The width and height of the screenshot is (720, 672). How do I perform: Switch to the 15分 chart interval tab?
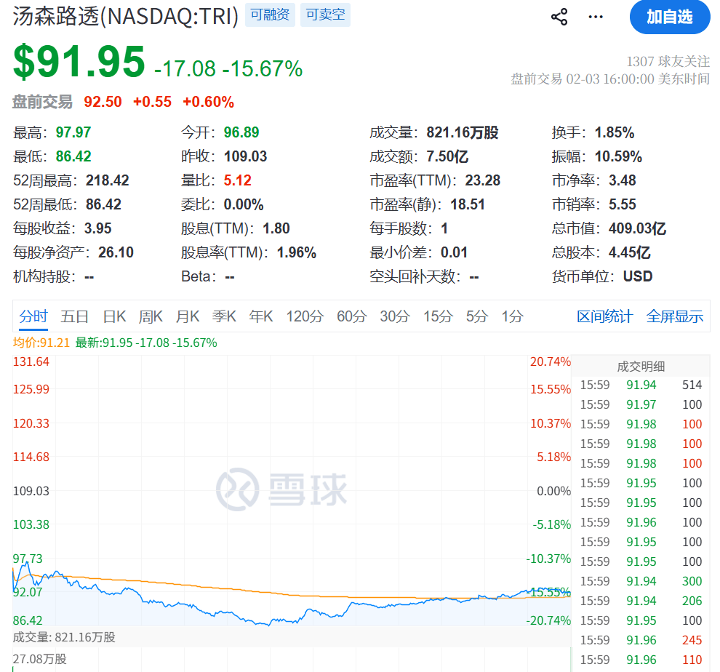pyautogui.click(x=437, y=316)
